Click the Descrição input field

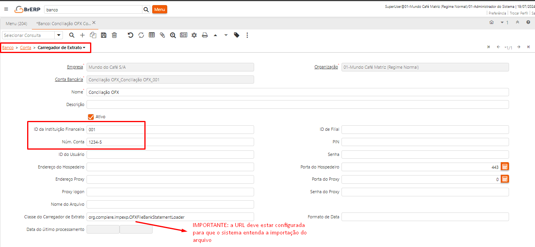pos(297,104)
